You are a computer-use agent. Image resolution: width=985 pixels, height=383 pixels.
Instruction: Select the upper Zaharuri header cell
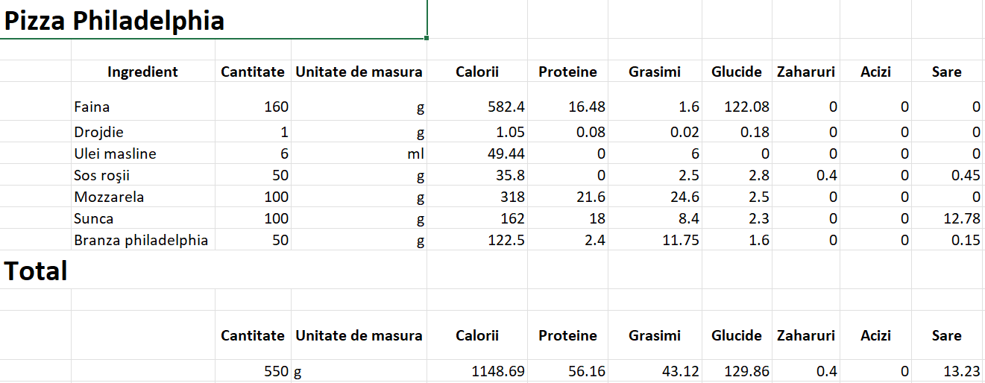click(x=806, y=72)
